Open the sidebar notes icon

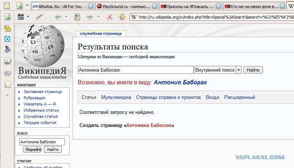click(7, 28)
